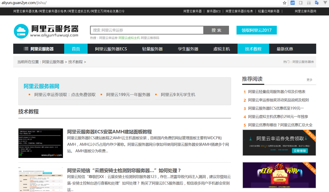
Task: Open 阿里云幸运券领取：点击免费领取 link
Action: pos(65,95)
